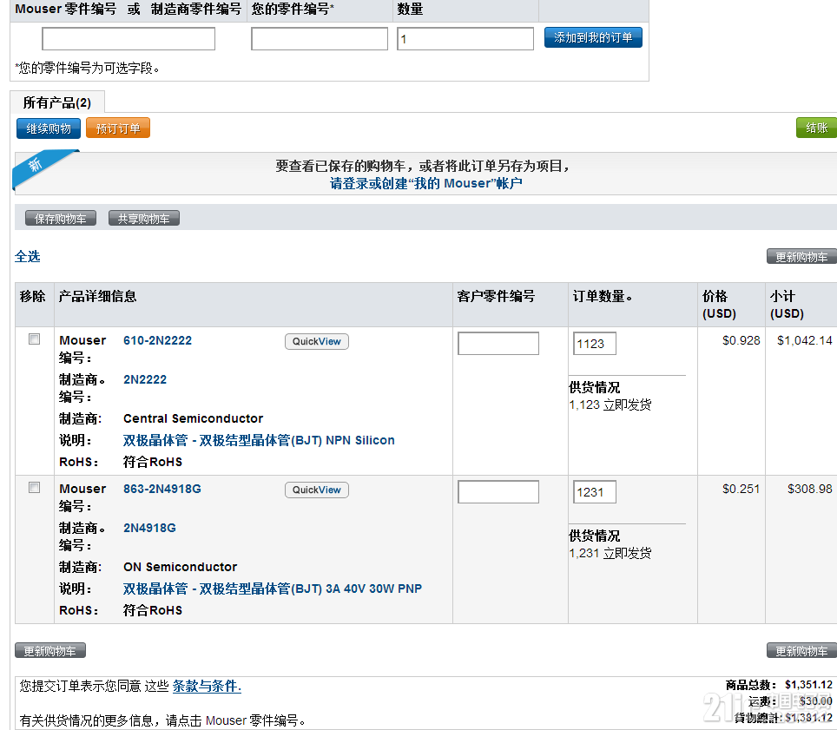Image resolution: width=837 pixels, height=730 pixels.
Task: Click the 保存购物车 button
Action: pyautogui.click(x=61, y=218)
